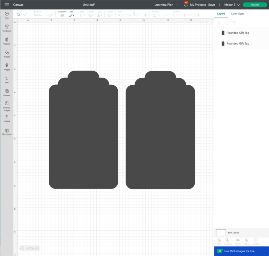Select the Text tool
The image size is (269, 256).
(7, 79)
